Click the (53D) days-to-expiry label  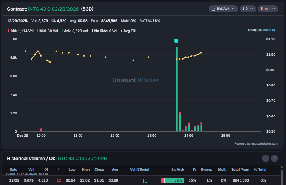point(87,9)
